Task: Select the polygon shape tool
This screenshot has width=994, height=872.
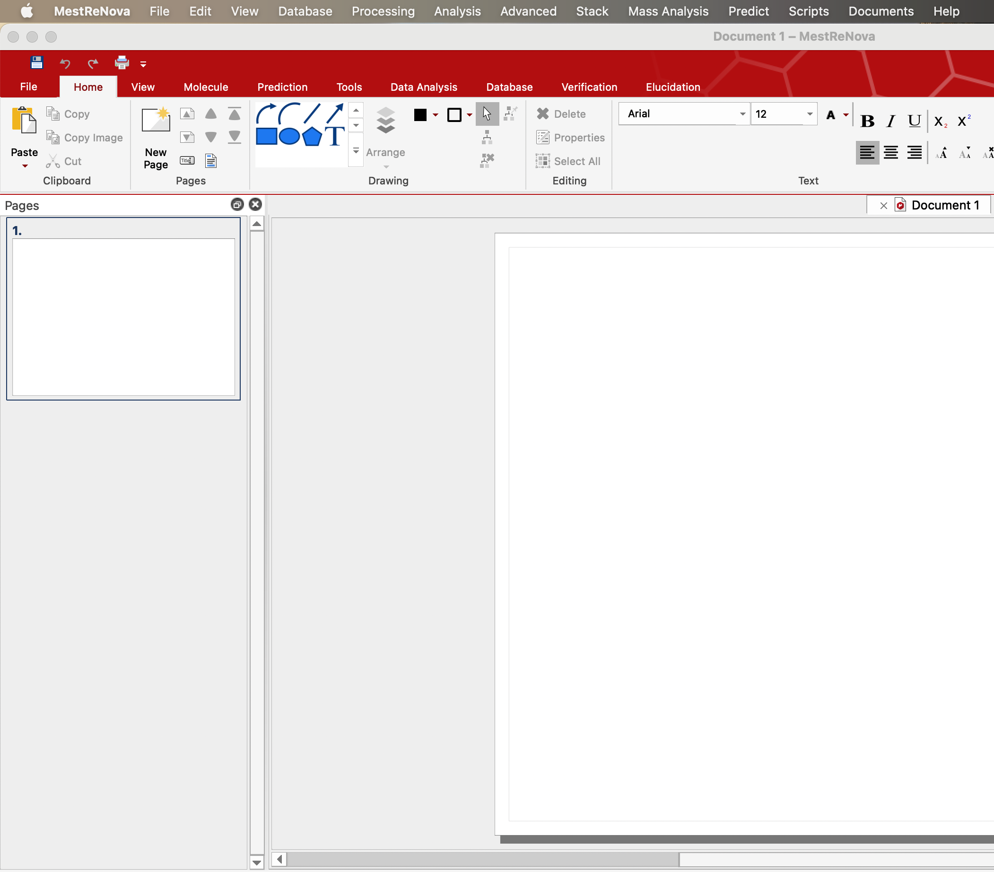Action: (312, 137)
